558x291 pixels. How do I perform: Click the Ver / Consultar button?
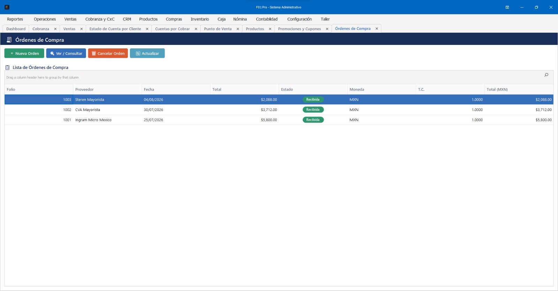point(66,53)
